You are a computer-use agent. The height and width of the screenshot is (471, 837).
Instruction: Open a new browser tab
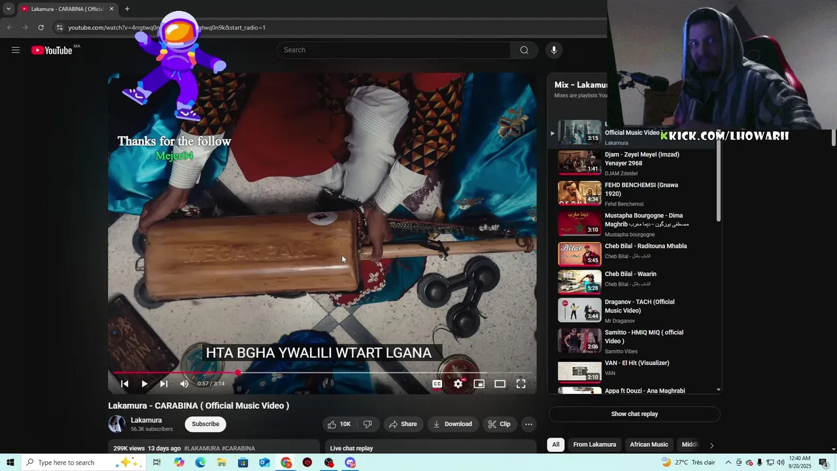click(127, 9)
